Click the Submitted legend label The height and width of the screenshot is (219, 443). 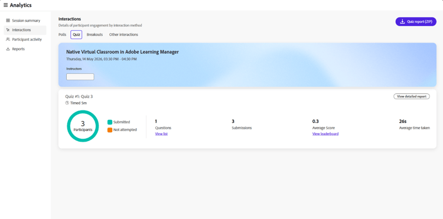122,122
